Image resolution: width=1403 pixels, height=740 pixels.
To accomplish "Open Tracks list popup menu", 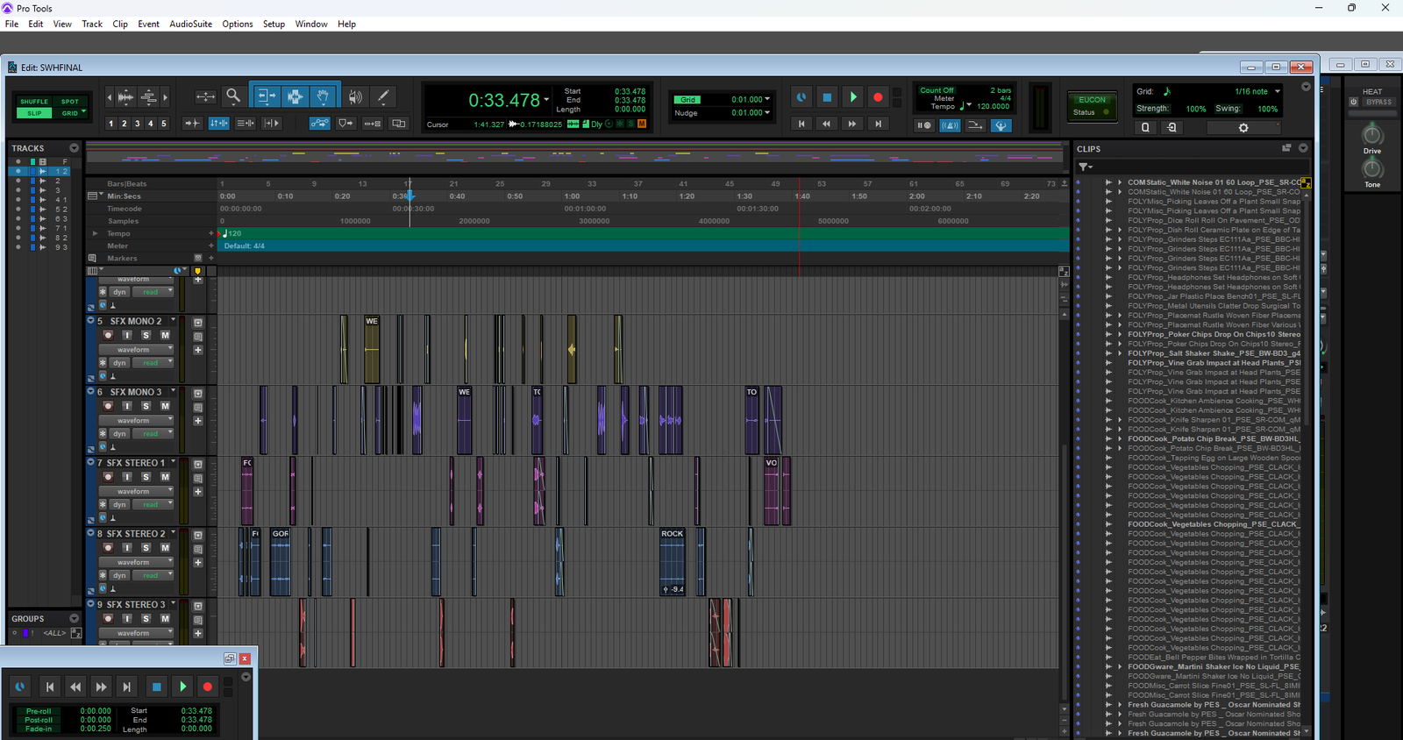I will (74, 148).
